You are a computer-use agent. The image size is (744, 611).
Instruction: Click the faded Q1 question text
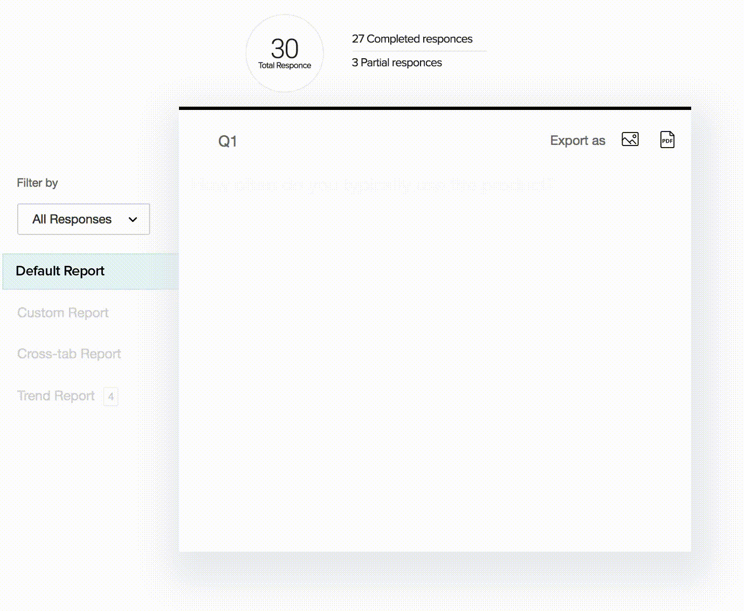(x=372, y=185)
